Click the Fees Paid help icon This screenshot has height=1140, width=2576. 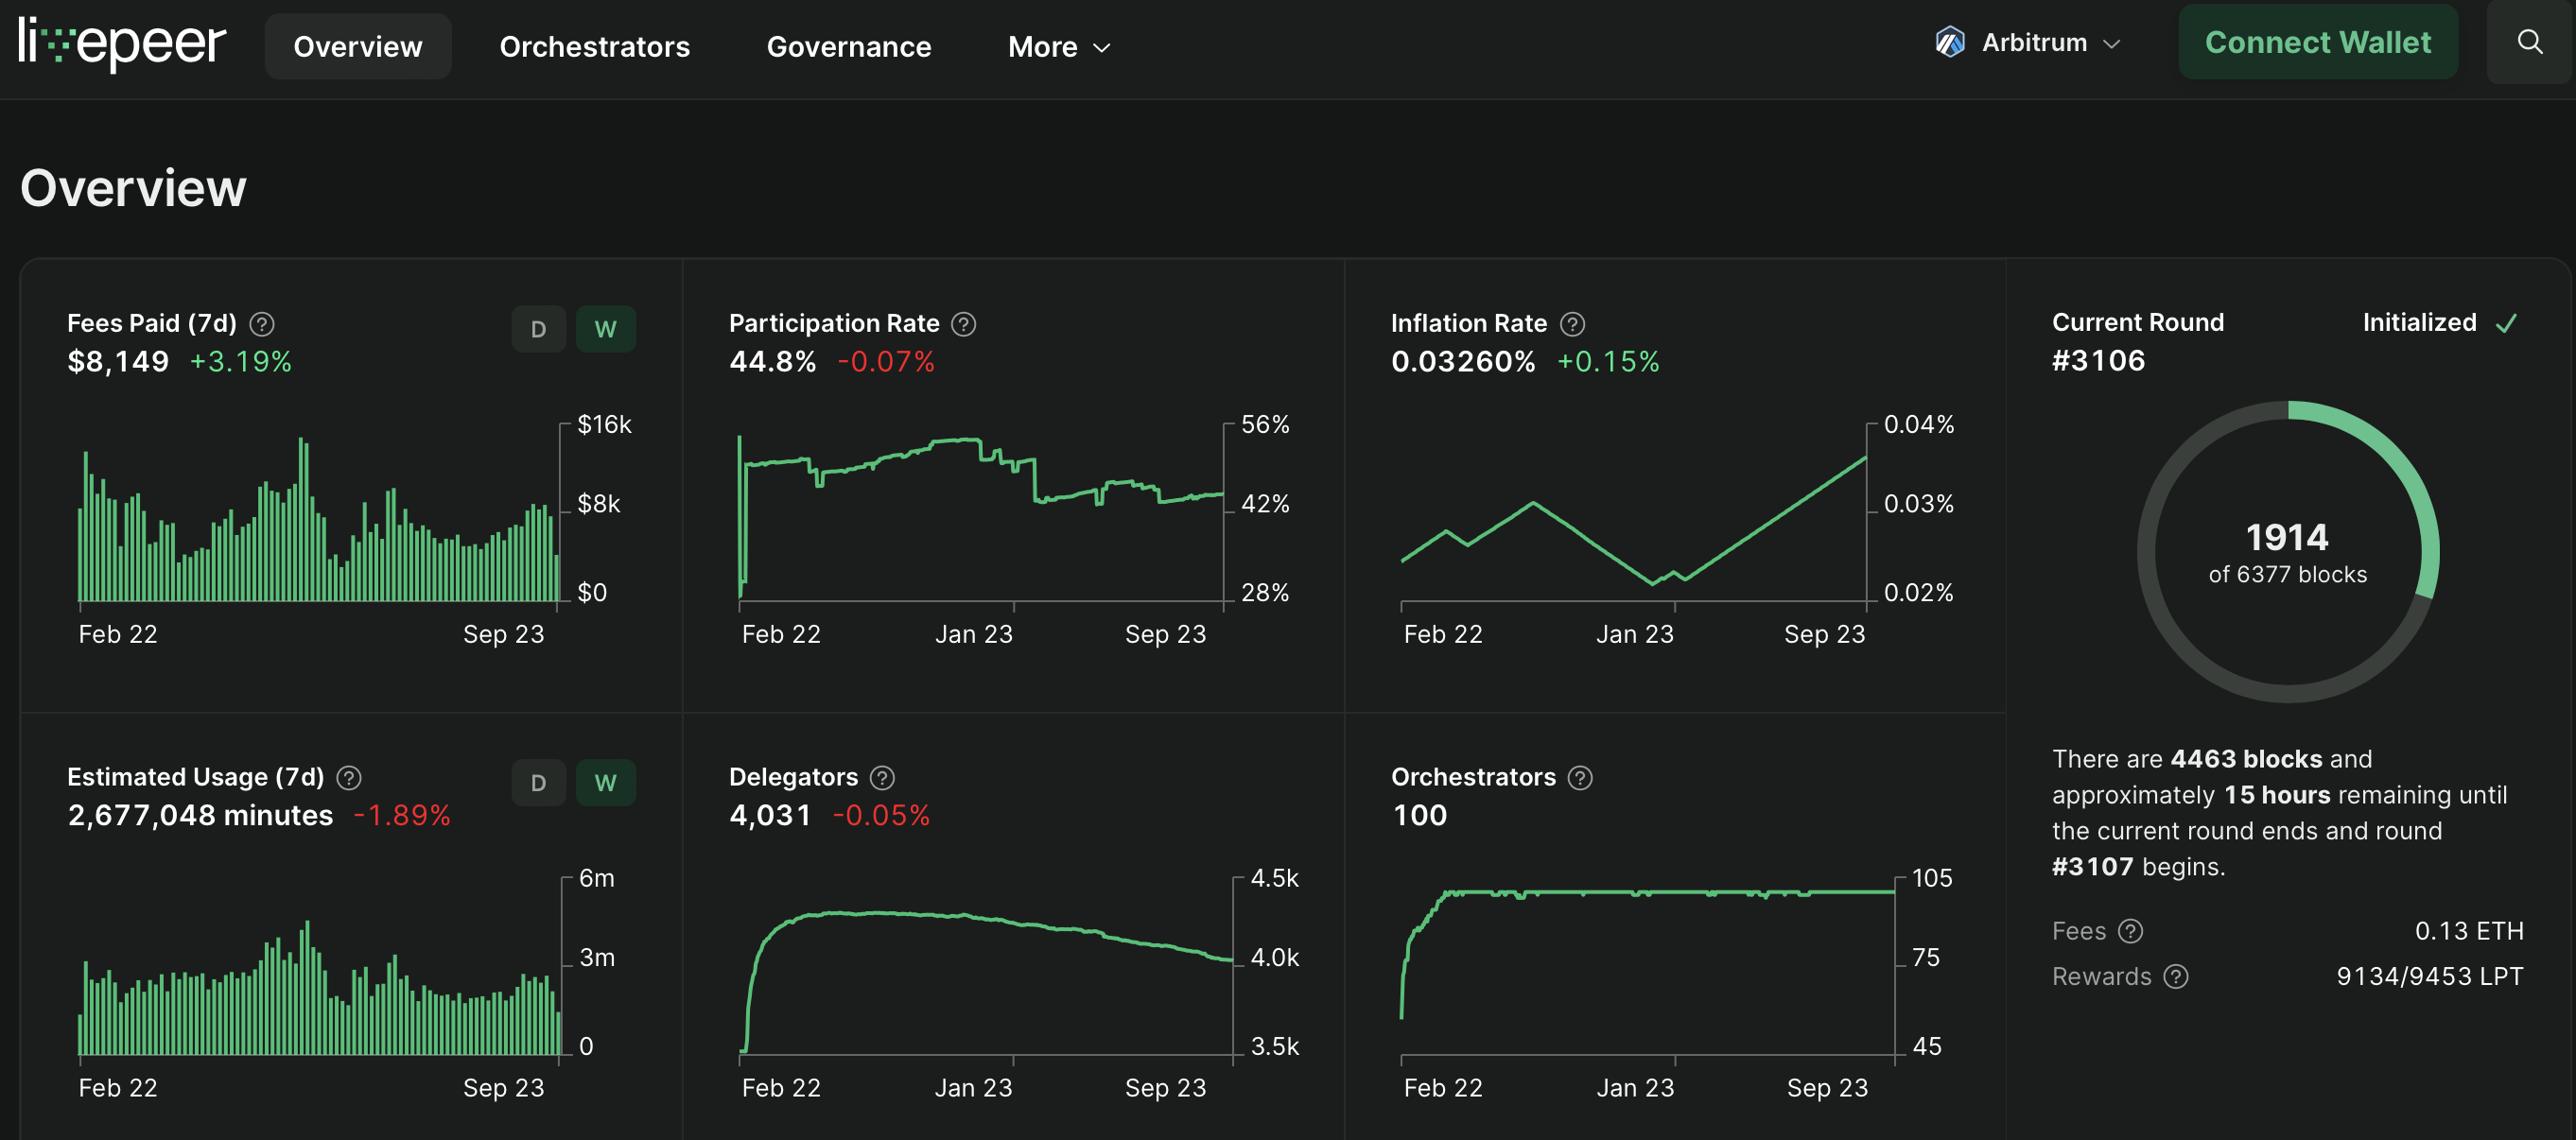tap(262, 324)
